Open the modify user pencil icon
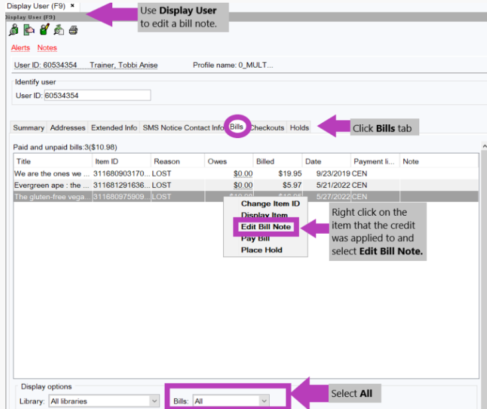The width and height of the screenshot is (487, 409). pyautogui.click(x=45, y=29)
